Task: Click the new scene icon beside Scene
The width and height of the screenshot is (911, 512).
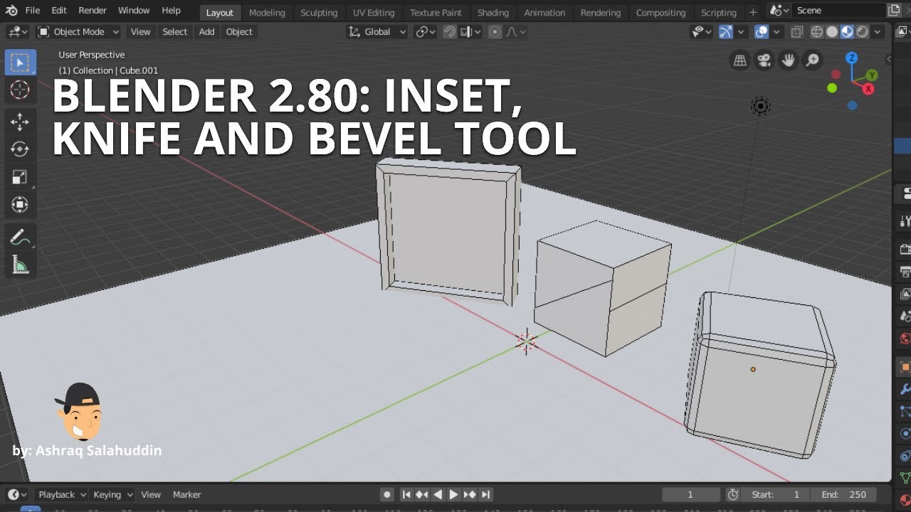Action: [x=895, y=11]
